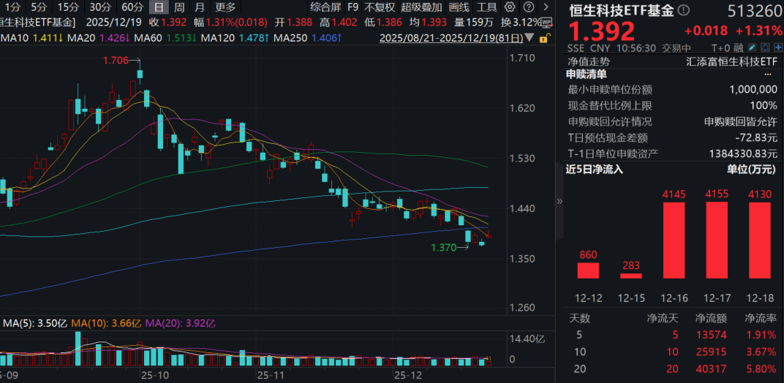
Task: Click the 12-17 net inflow bar
Action: [x=720, y=240]
